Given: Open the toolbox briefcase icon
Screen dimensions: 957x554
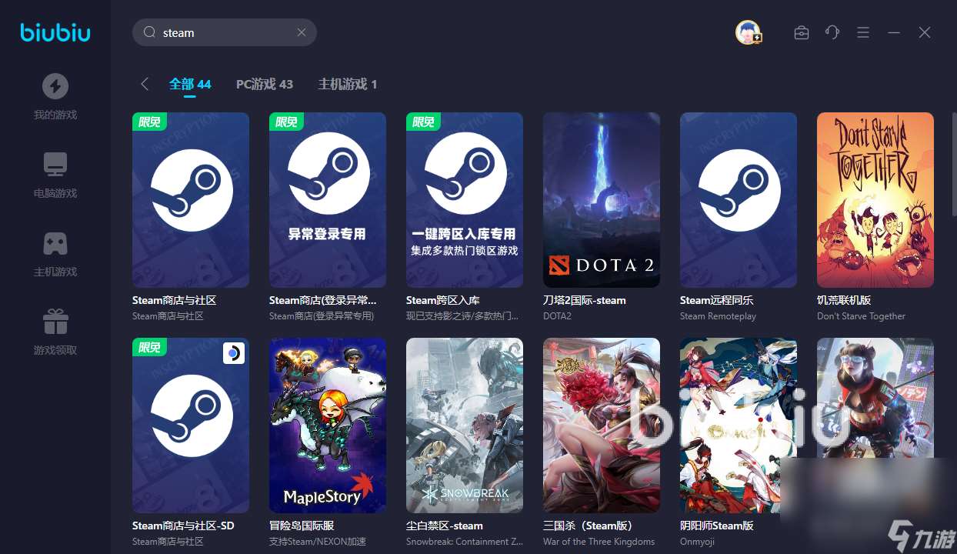Looking at the screenshot, I should click(x=801, y=32).
